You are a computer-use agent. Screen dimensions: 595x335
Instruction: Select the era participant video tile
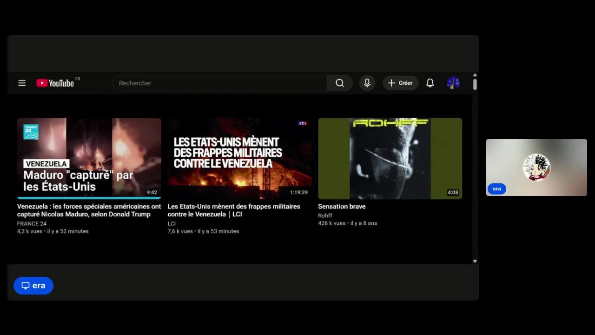point(536,167)
